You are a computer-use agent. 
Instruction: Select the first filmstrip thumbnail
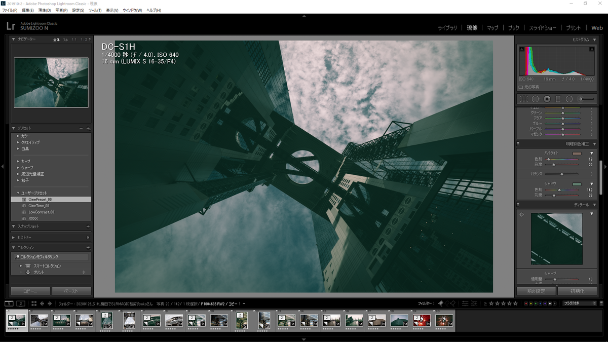point(16,321)
